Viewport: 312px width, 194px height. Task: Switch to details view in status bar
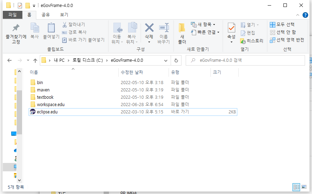[296, 187]
